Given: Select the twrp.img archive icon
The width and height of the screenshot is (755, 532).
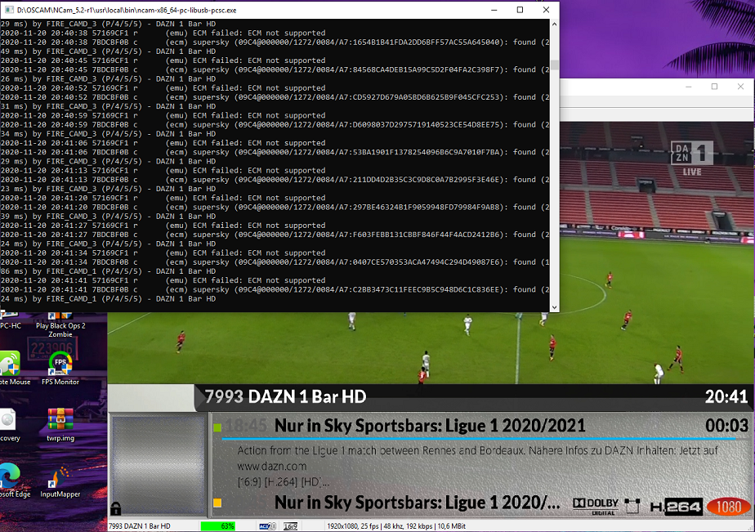Looking at the screenshot, I should click(60, 425).
